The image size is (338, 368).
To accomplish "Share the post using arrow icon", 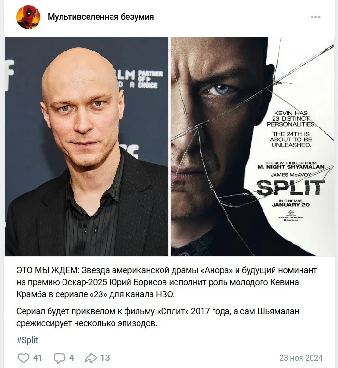I will click(x=91, y=358).
